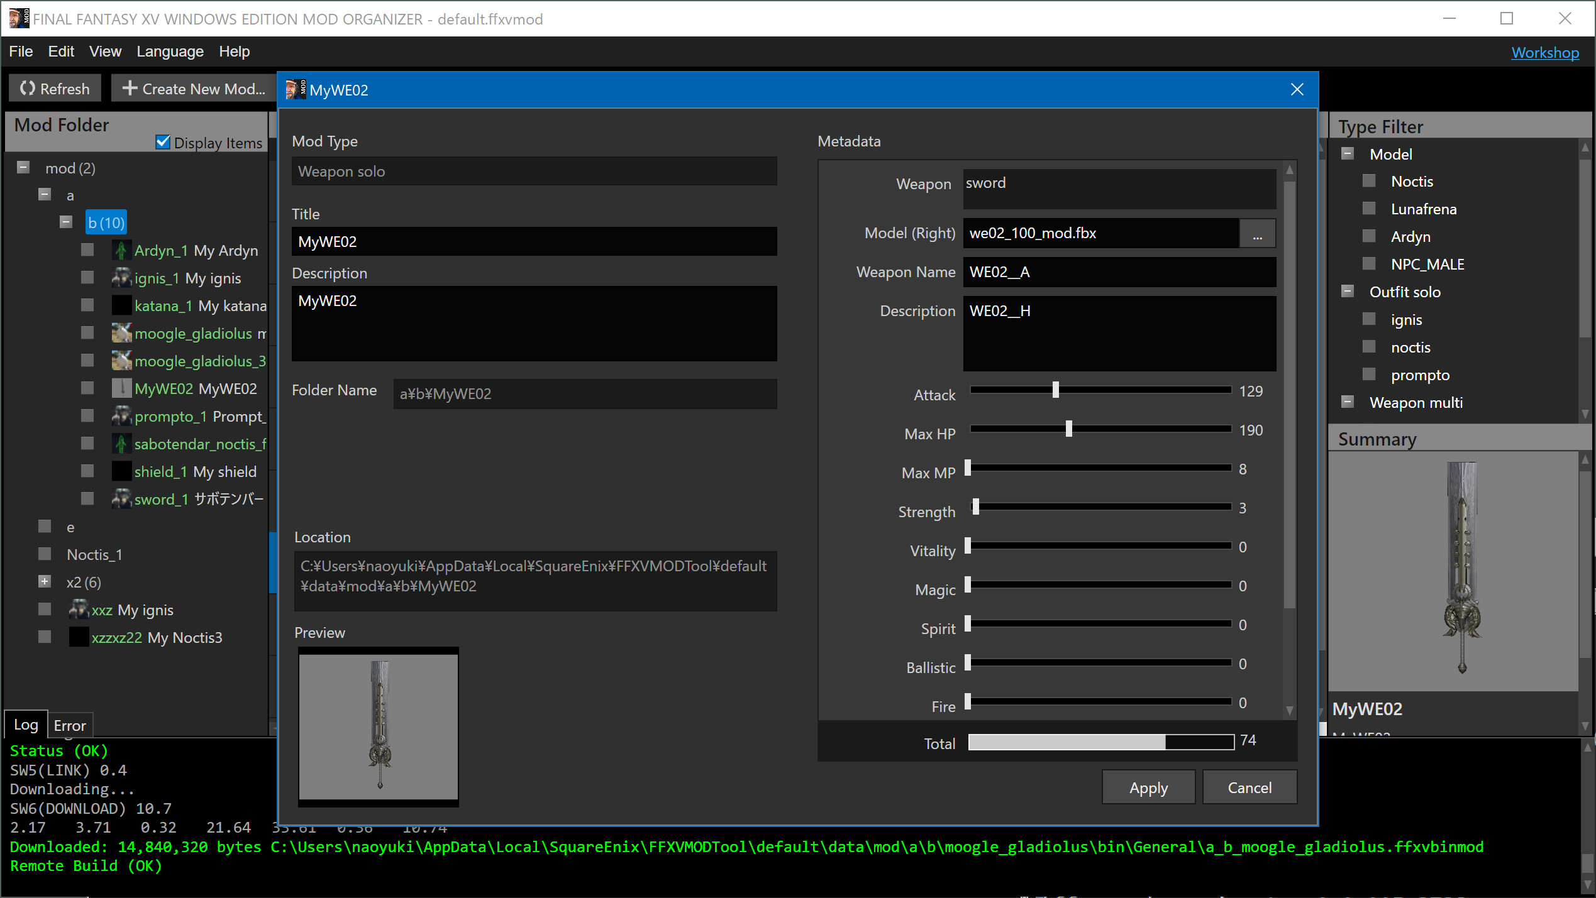The image size is (1596, 898).
Task: Enable the katana_1 mod checkbox
Action: point(87,305)
